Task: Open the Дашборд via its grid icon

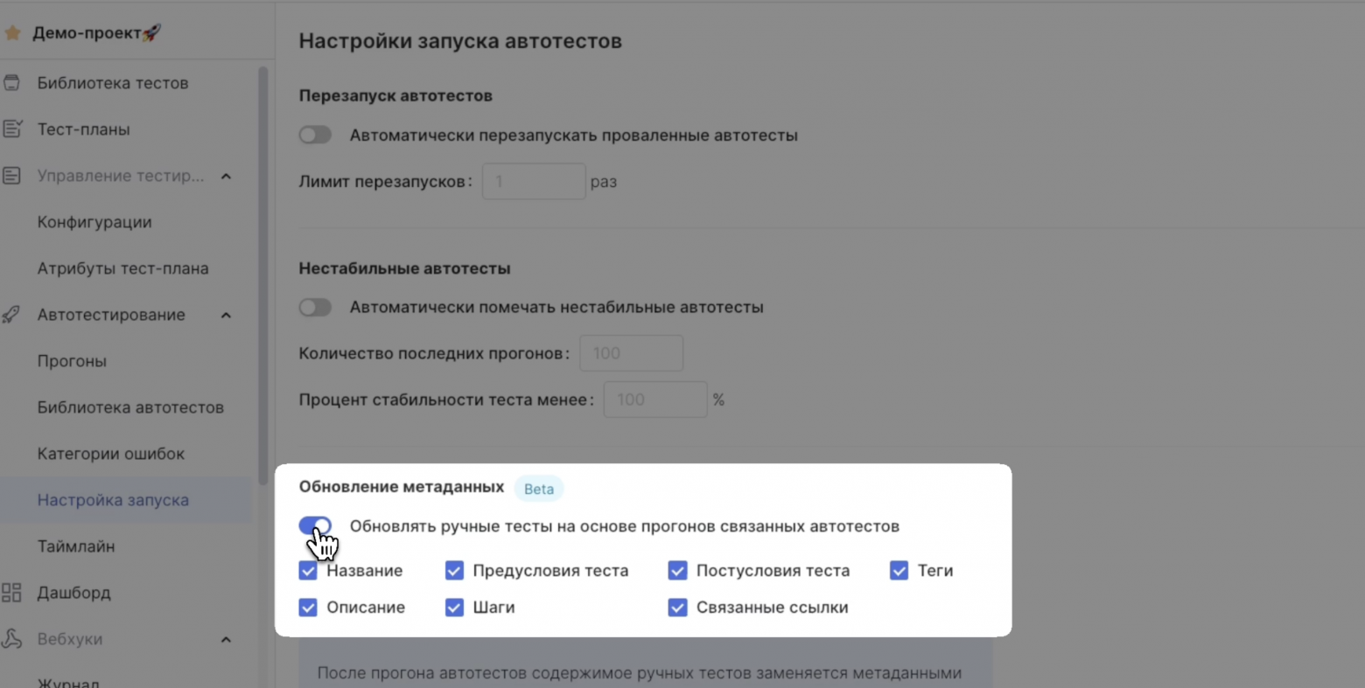Action: [x=12, y=593]
